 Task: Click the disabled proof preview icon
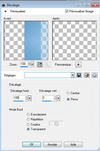click(x=47, y=65)
